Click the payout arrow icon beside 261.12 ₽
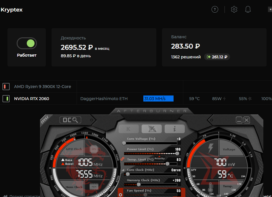Screen dimensions: 272x197 pos(209,57)
